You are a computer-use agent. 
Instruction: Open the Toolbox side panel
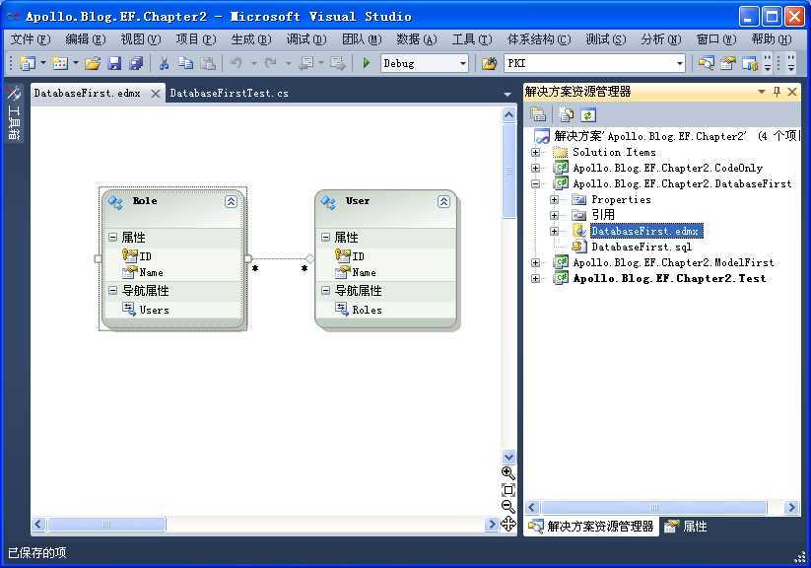click(14, 114)
